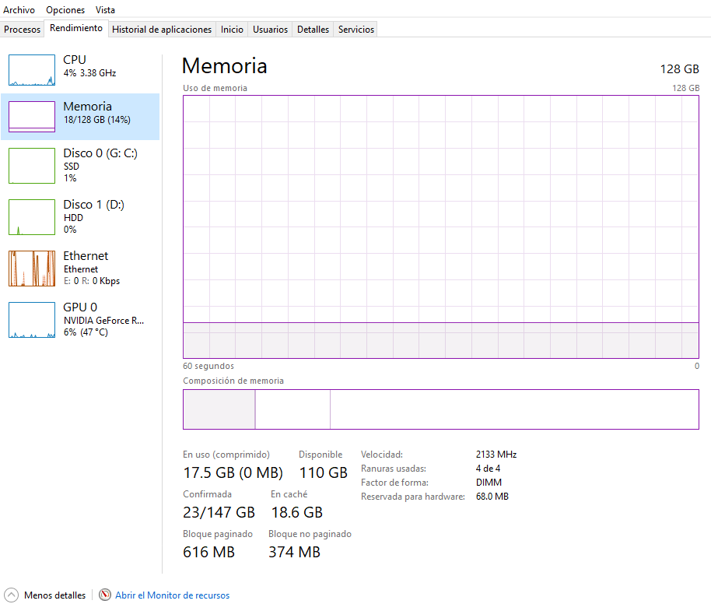This screenshot has width=711, height=611.
Task: Go to the Inicio tab
Action: click(x=232, y=30)
